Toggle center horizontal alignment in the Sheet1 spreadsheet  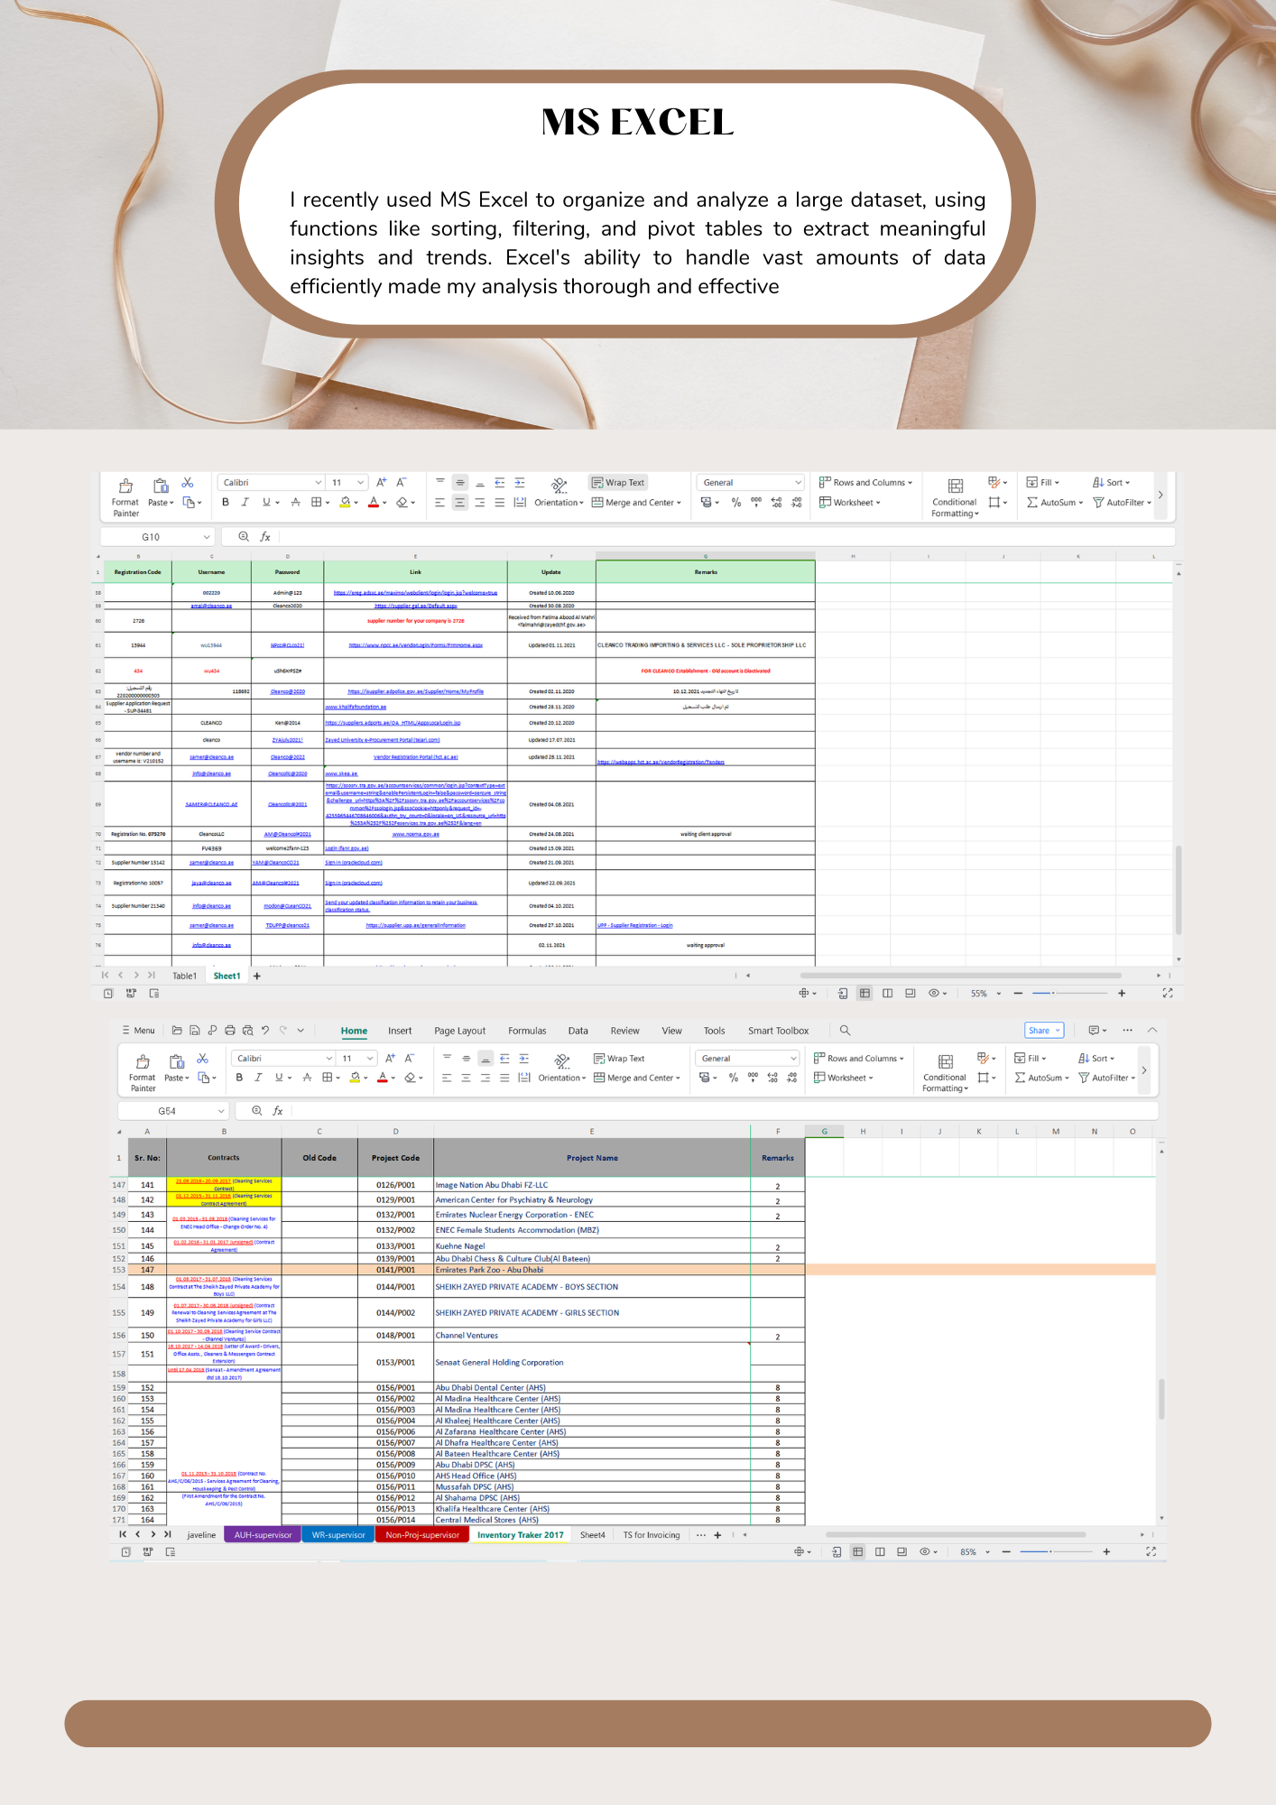tap(460, 503)
